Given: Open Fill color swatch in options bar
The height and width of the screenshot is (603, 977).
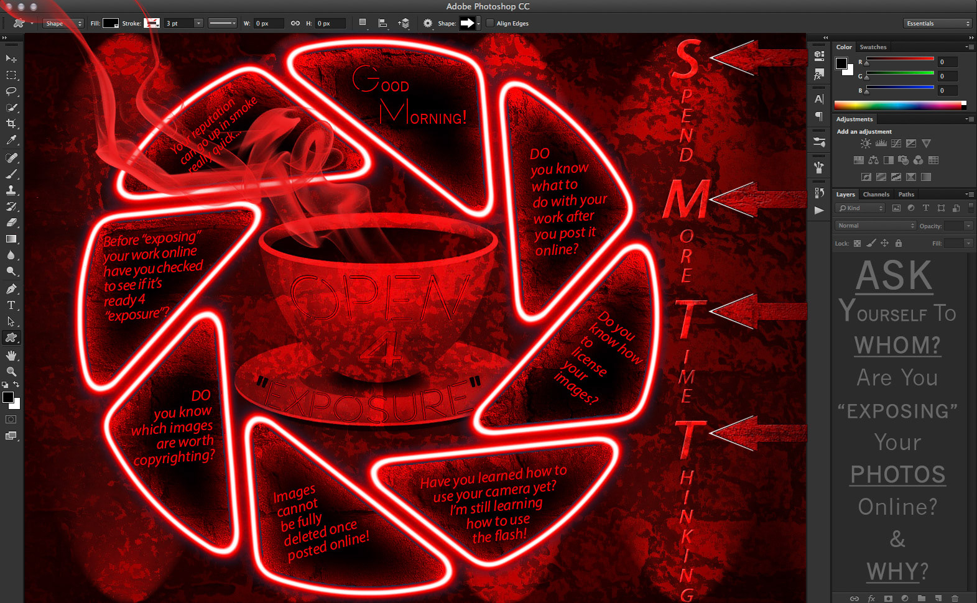Looking at the screenshot, I should (x=111, y=23).
